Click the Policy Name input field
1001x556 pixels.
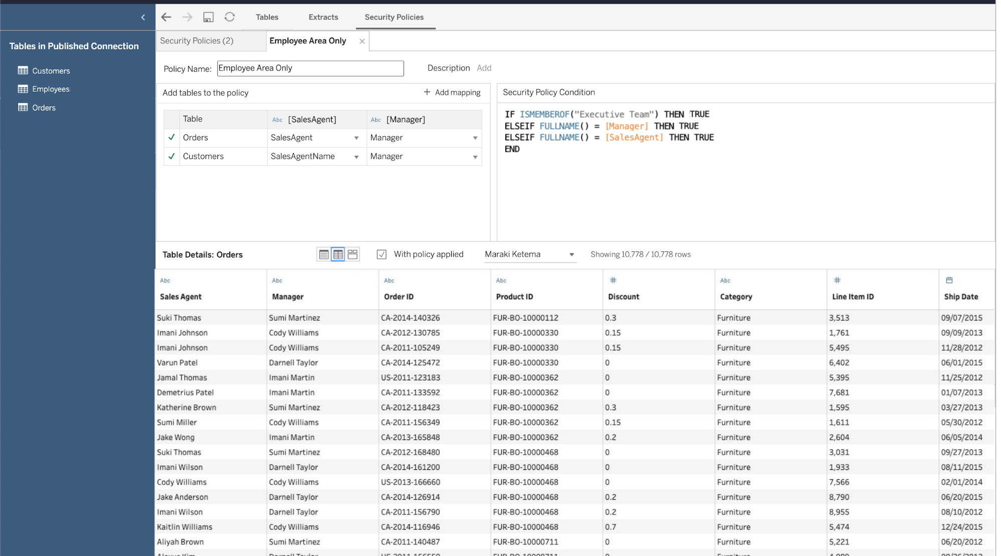[310, 68]
